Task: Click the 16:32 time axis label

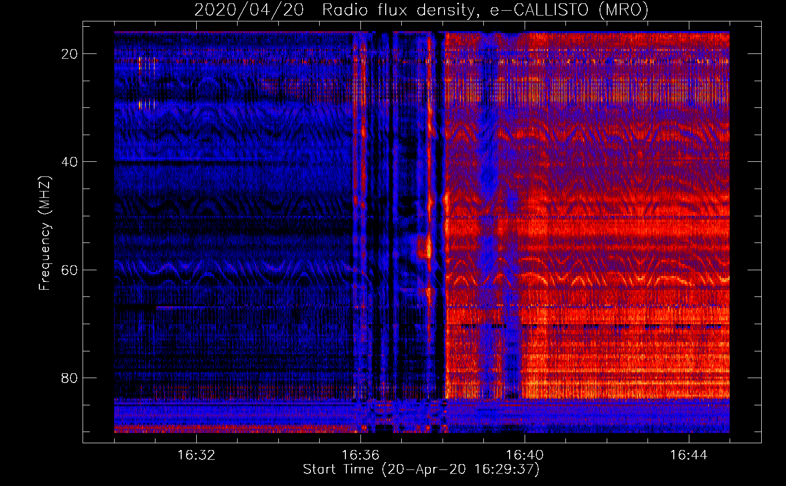Action: 196,455
